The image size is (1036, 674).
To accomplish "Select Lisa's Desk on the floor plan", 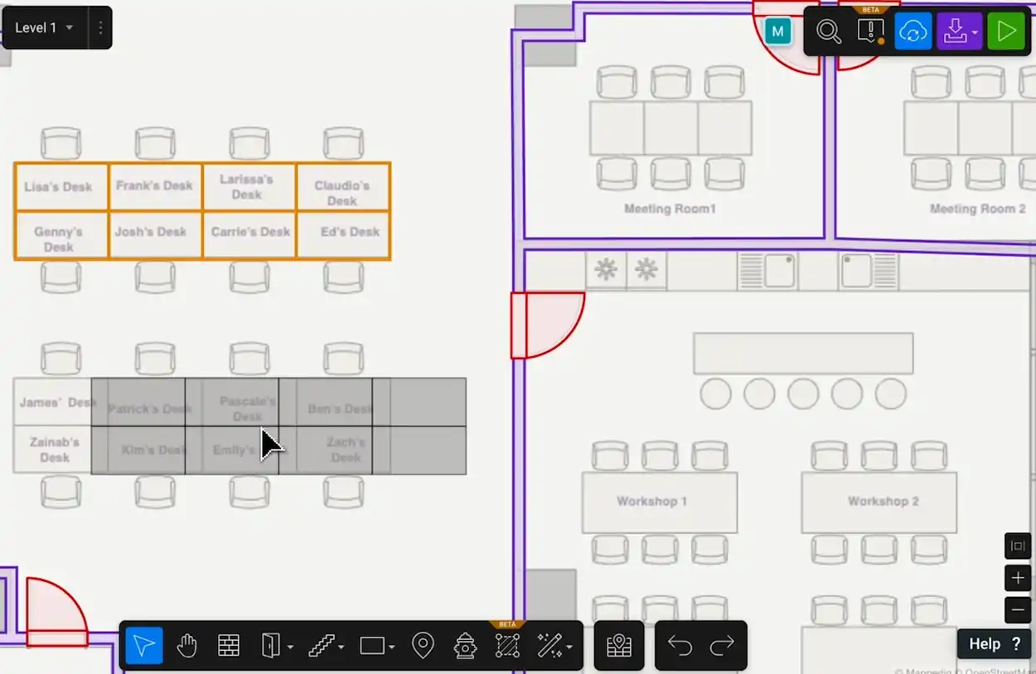I will pyautogui.click(x=60, y=186).
